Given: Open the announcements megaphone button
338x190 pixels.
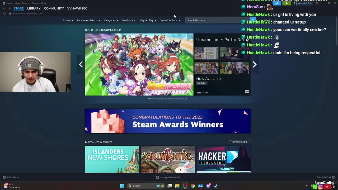Looking at the screenshot, I should click(277, 3).
